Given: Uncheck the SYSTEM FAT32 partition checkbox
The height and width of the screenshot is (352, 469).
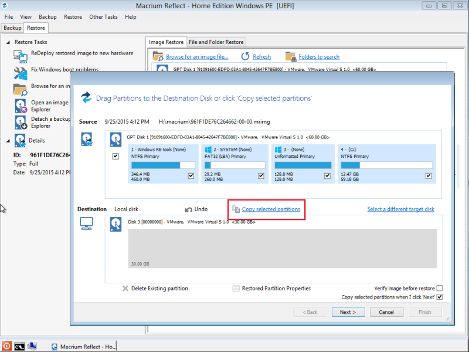Looking at the screenshot, I should coord(261,176).
